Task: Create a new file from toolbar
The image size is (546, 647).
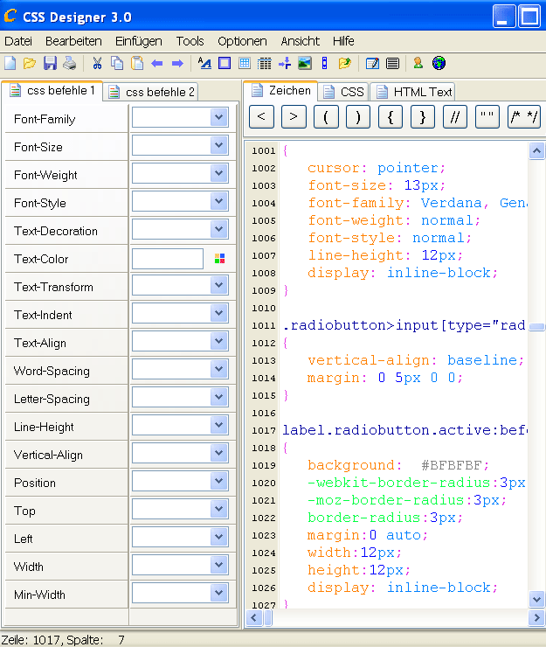Action: point(10,63)
